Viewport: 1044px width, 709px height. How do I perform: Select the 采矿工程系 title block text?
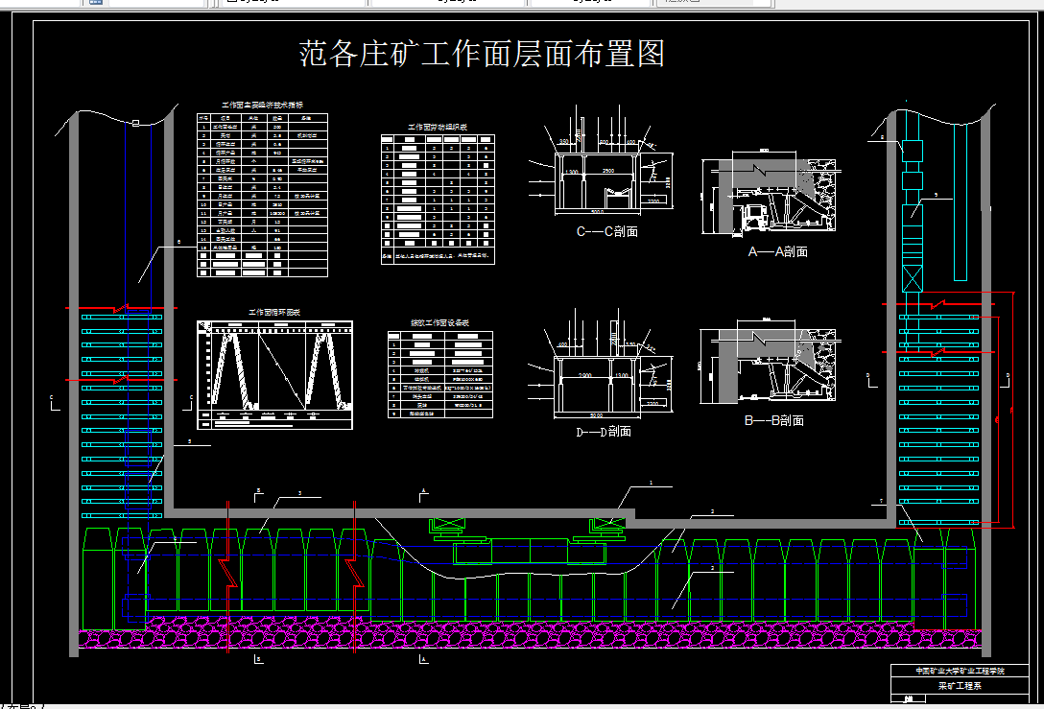[x=960, y=685]
